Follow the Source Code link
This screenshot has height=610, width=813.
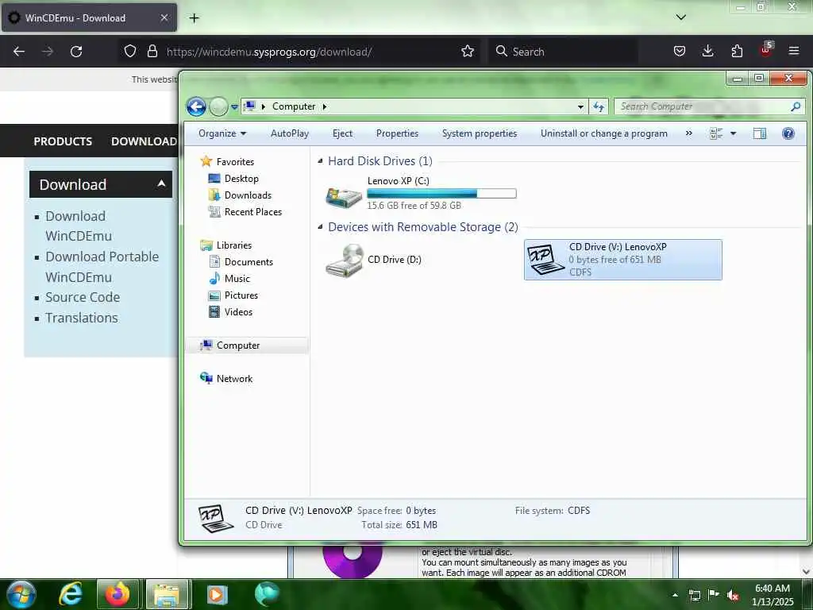pos(83,297)
